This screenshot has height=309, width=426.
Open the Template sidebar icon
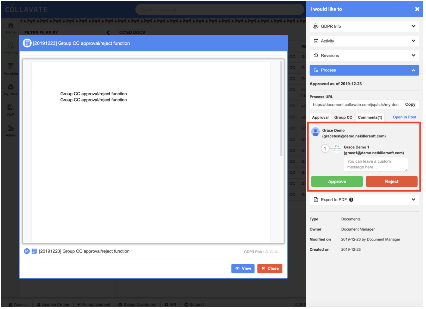coord(11,69)
